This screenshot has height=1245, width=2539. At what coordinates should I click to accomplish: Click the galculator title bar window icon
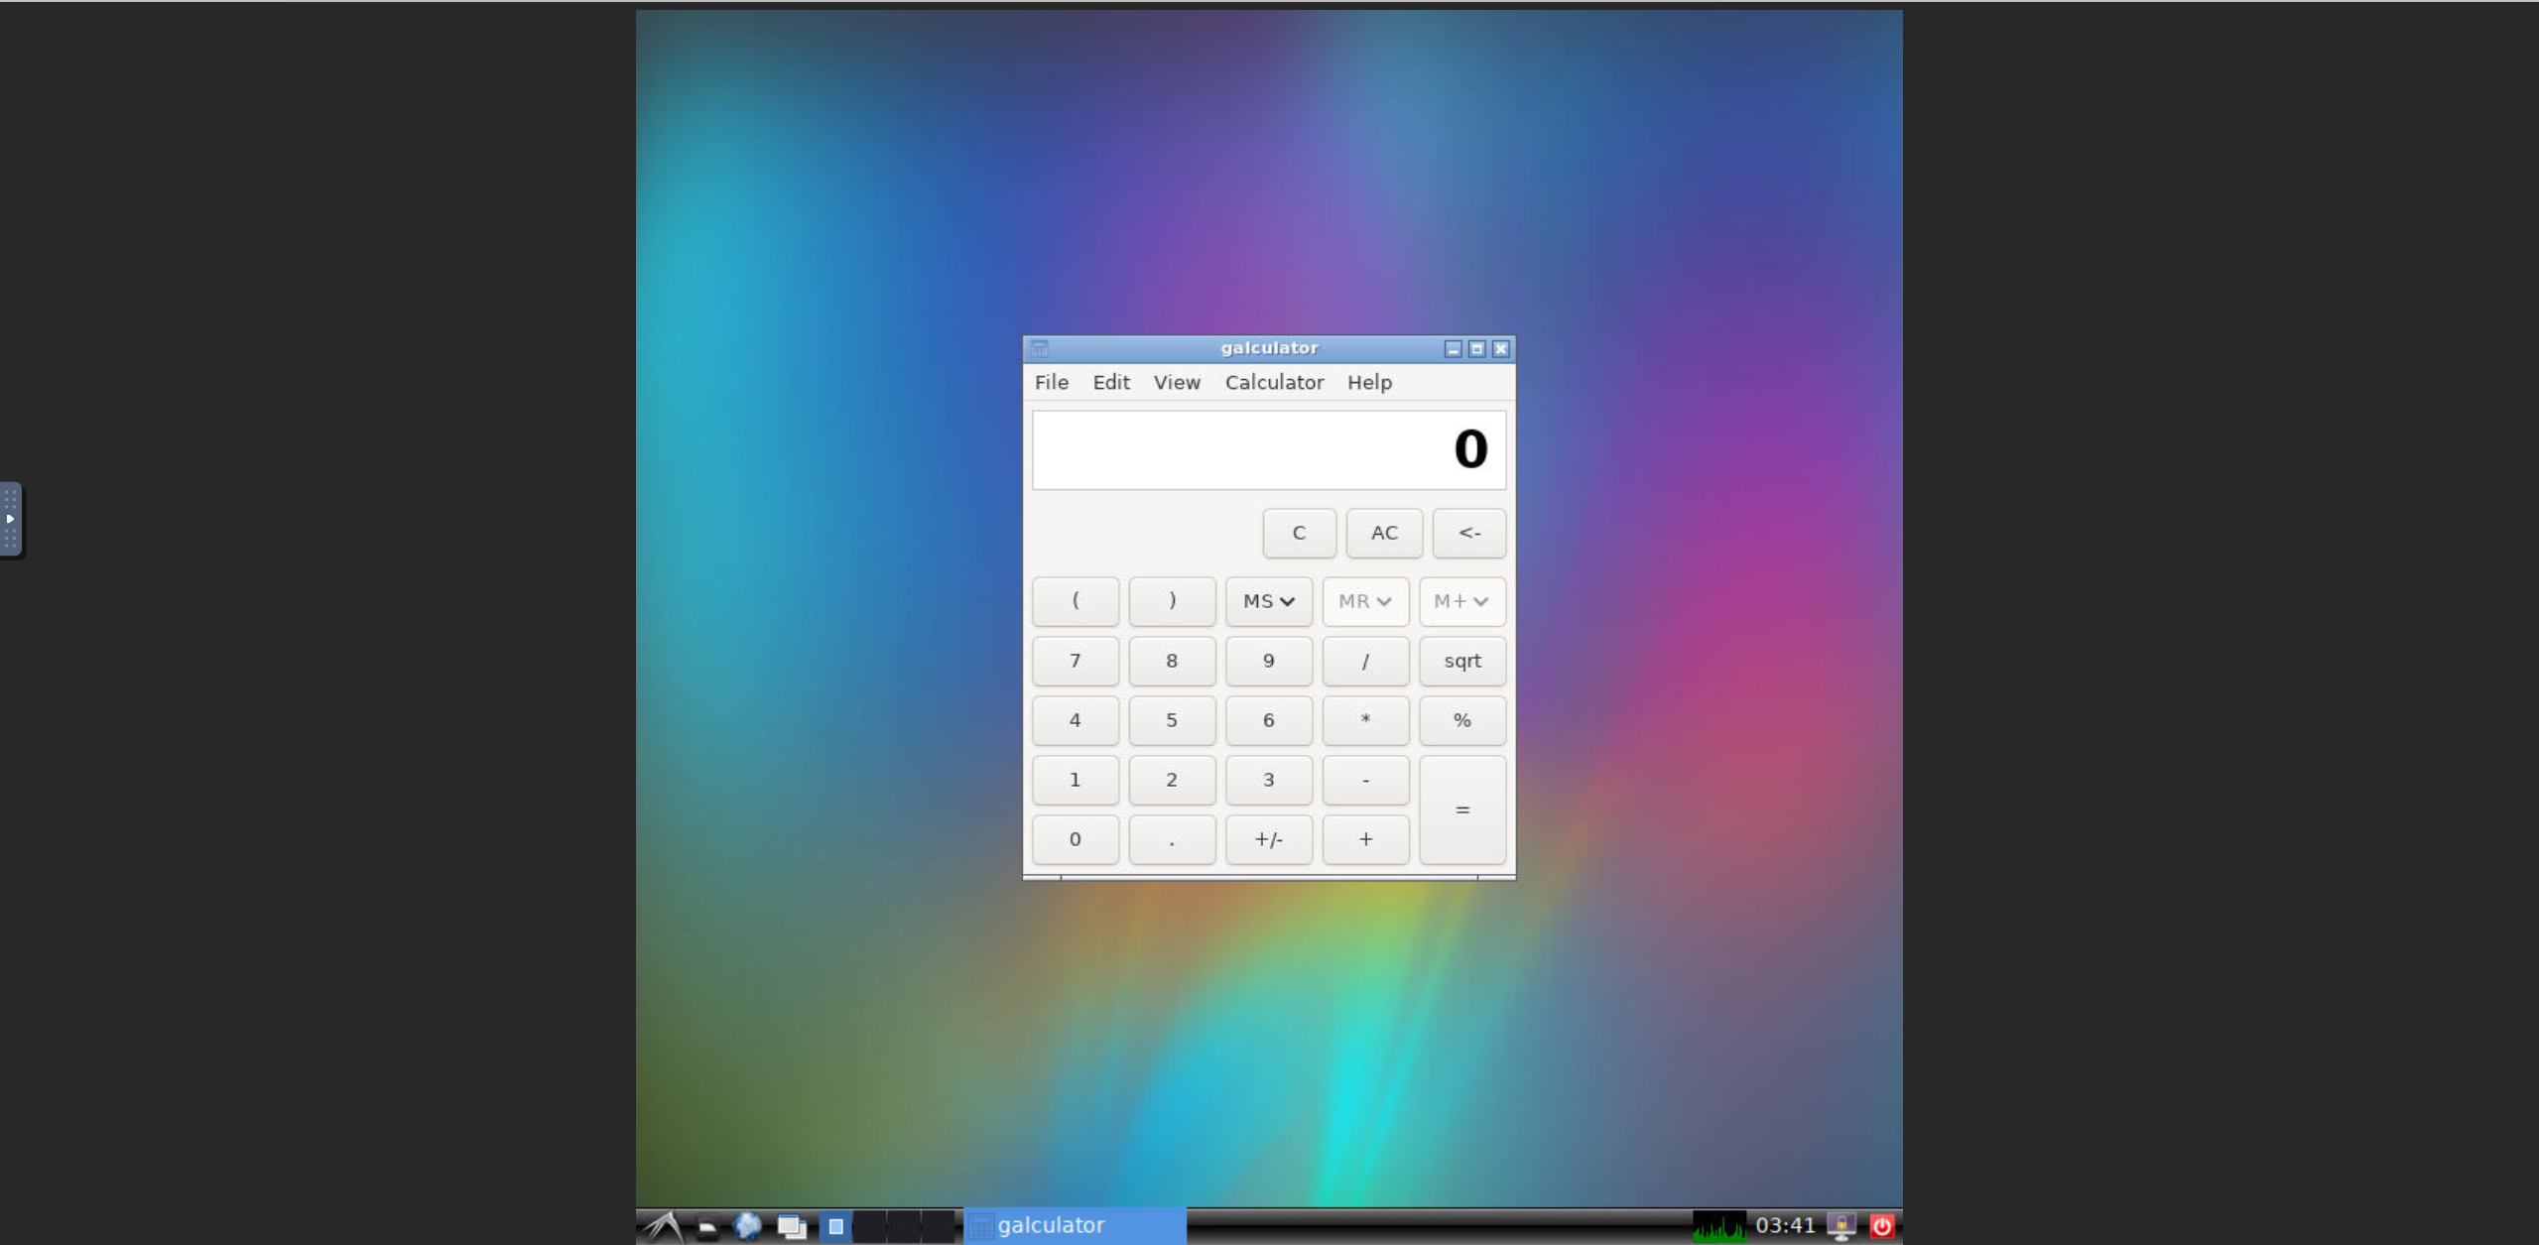1039,348
